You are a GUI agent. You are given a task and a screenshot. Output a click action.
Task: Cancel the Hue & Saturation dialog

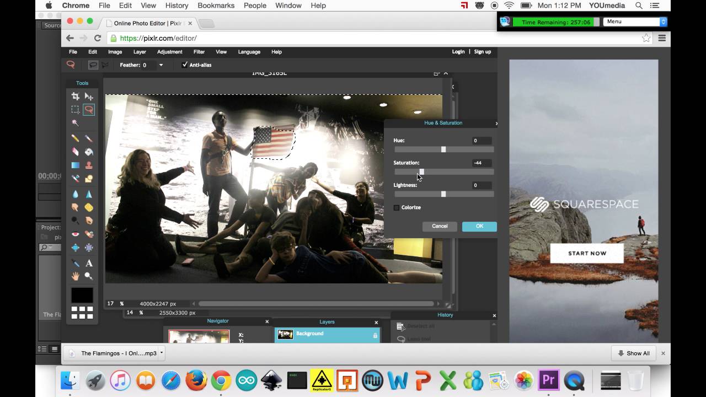pyautogui.click(x=440, y=226)
